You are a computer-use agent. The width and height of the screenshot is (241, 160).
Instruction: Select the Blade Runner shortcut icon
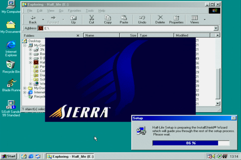11,85
